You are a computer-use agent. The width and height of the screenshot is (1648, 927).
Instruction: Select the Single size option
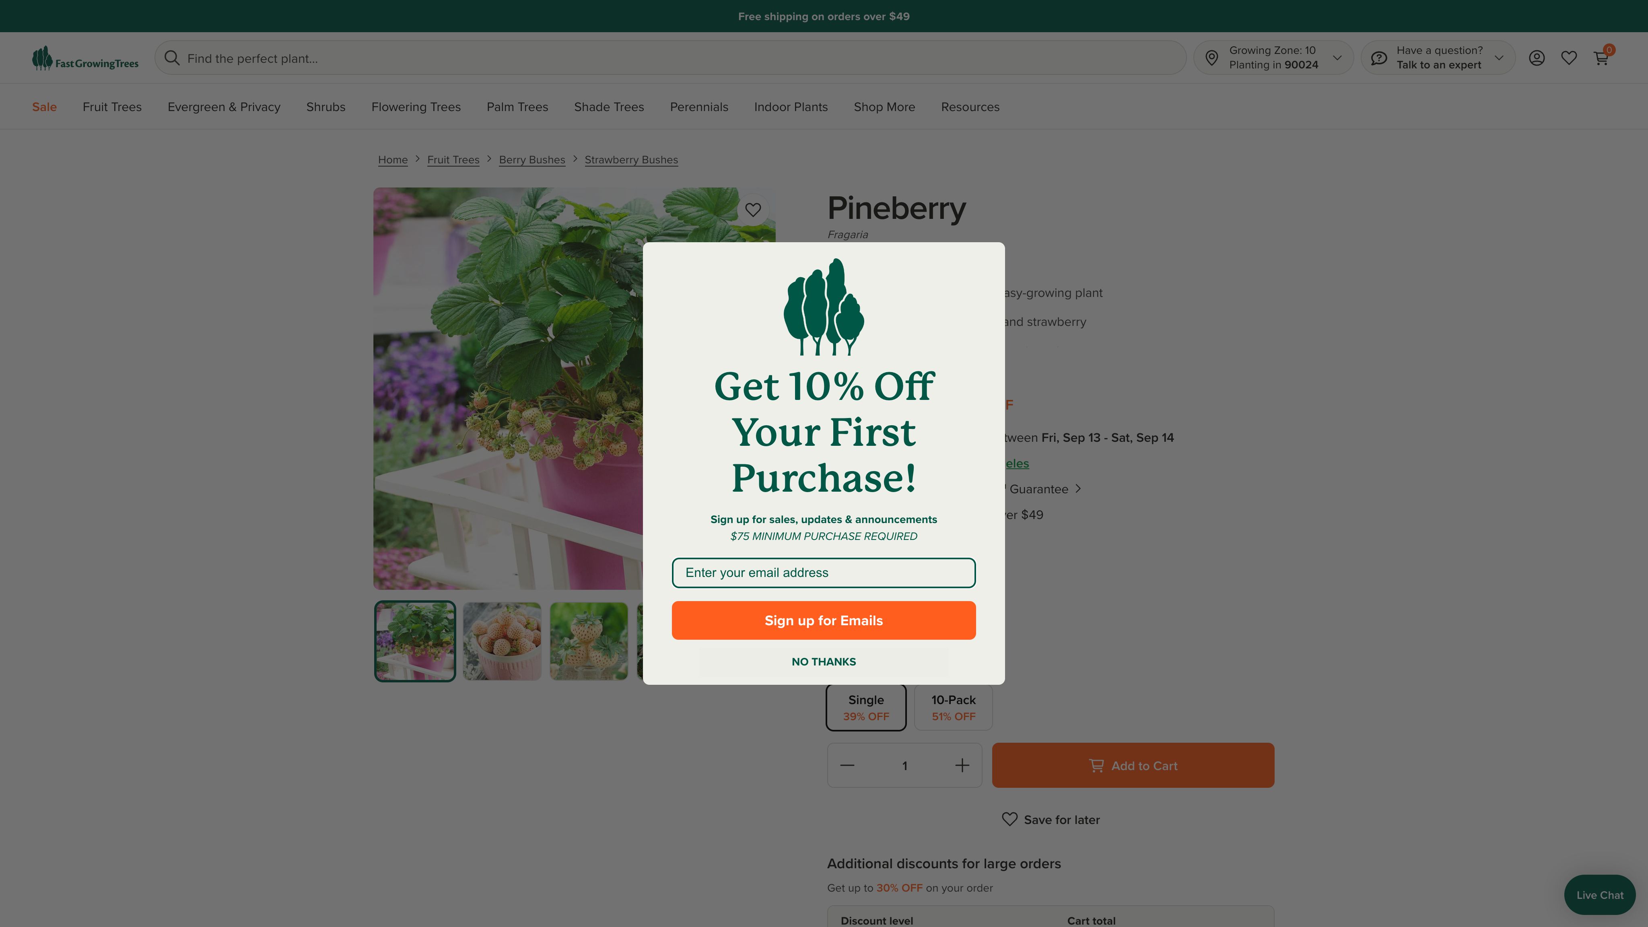click(x=866, y=708)
